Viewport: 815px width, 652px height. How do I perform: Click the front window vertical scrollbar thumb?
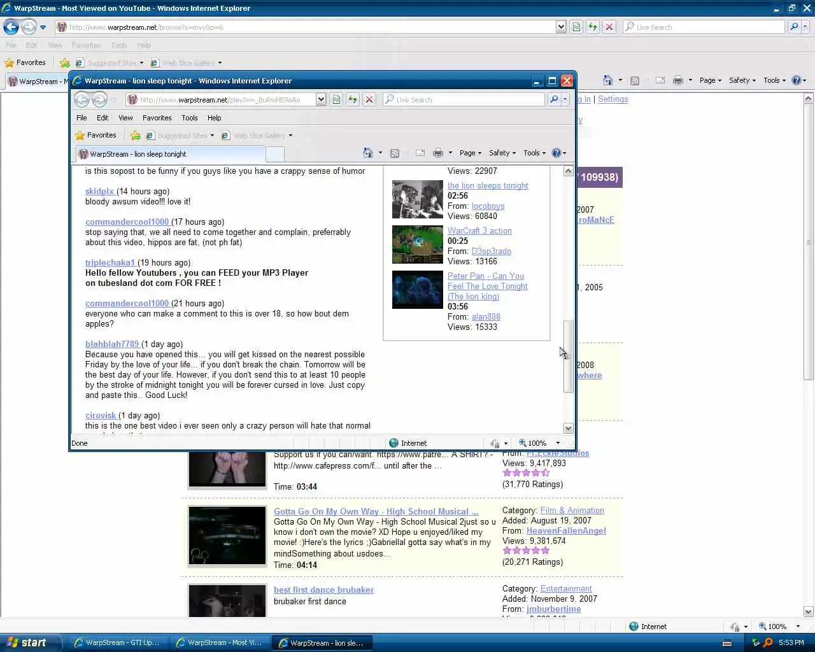(568, 356)
